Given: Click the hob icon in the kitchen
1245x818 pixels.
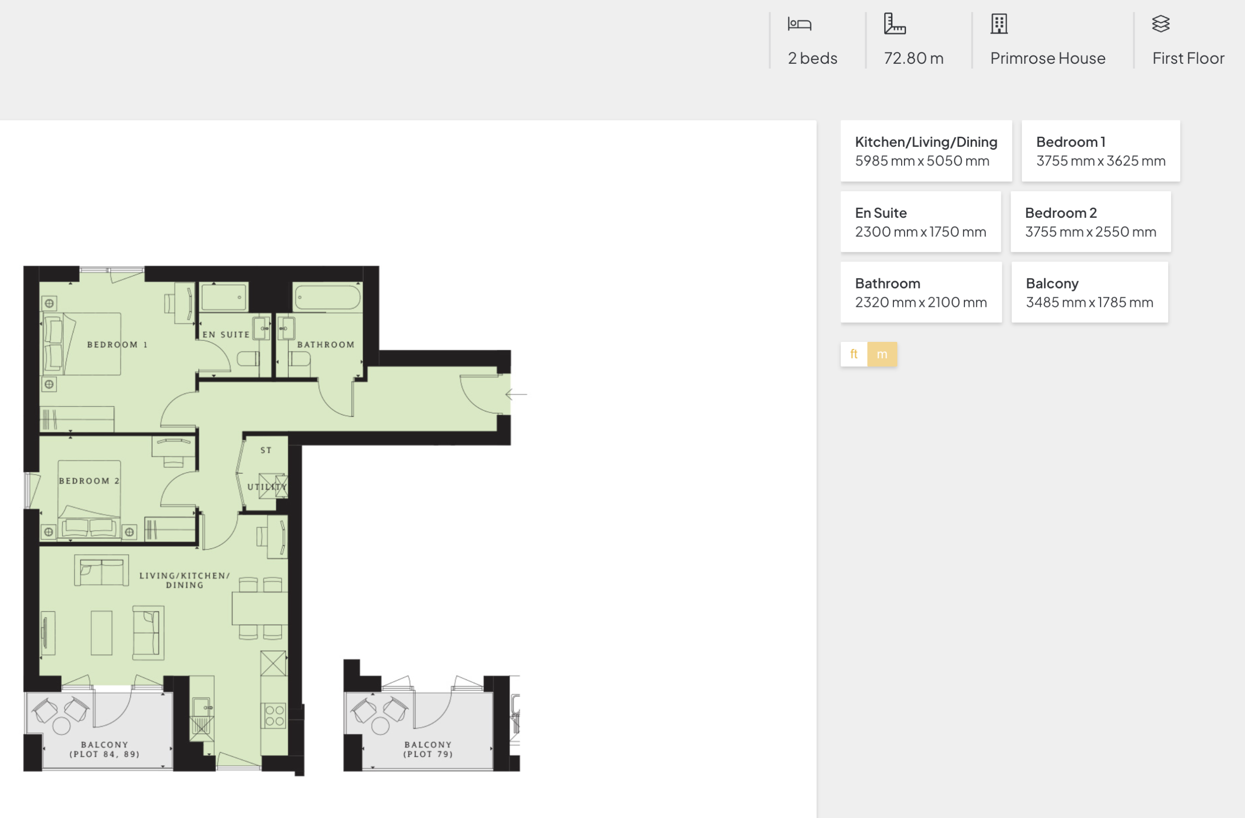Looking at the screenshot, I should coord(274,715).
